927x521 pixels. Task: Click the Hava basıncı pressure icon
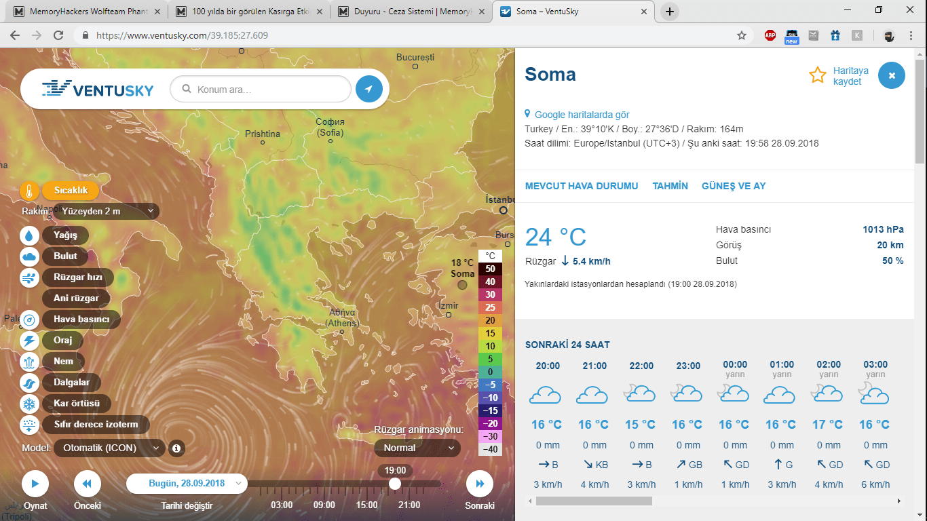(30, 320)
